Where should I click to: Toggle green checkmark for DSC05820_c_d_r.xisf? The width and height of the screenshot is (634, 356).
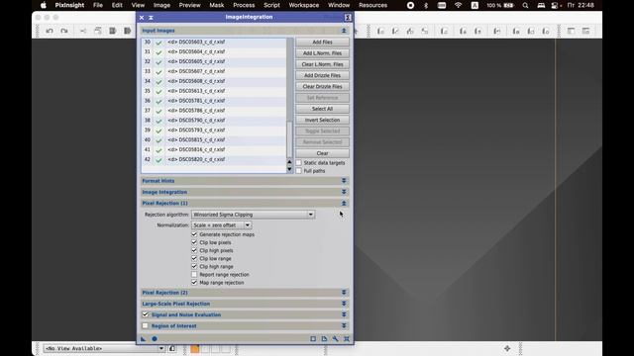pos(158,160)
